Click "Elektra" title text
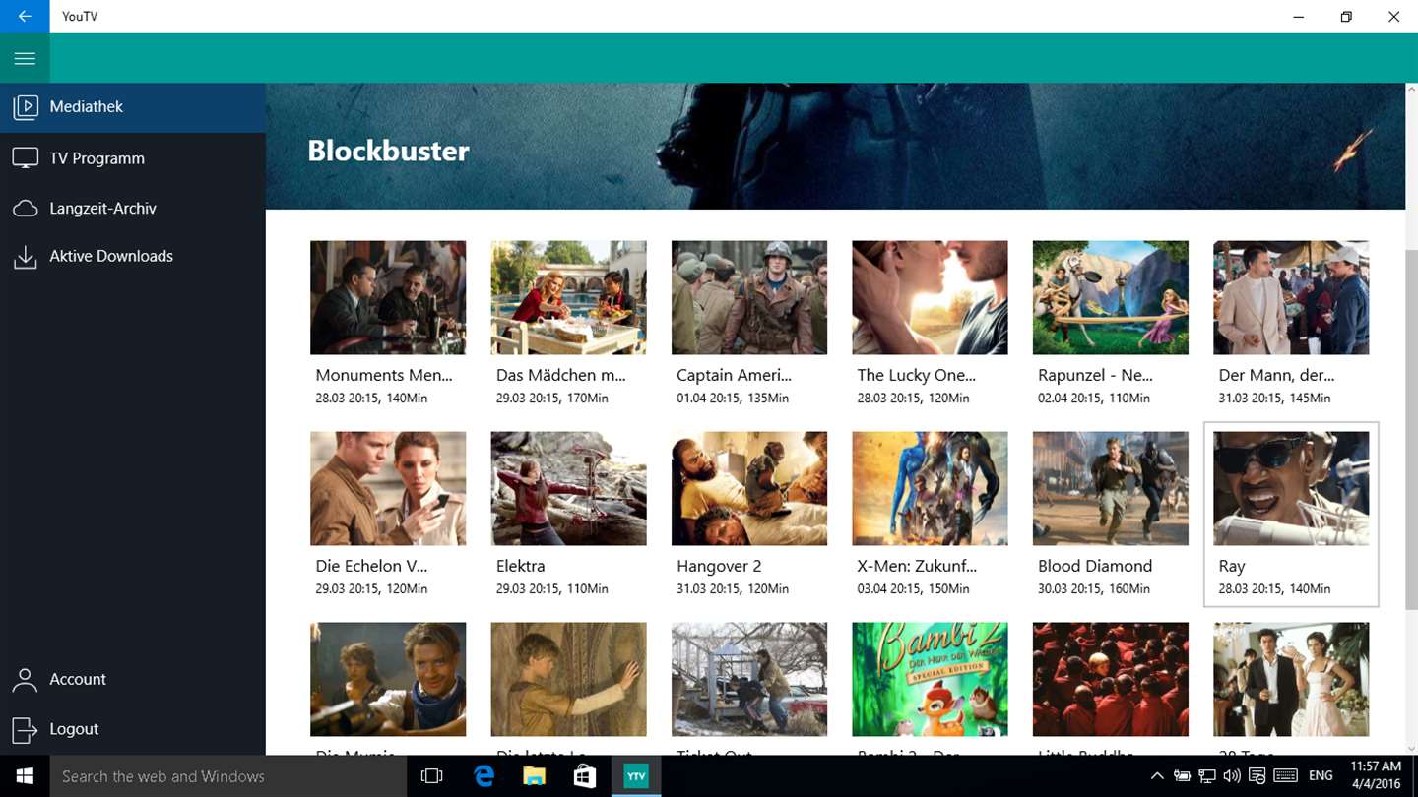The height and width of the screenshot is (797, 1418). (520, 566)
